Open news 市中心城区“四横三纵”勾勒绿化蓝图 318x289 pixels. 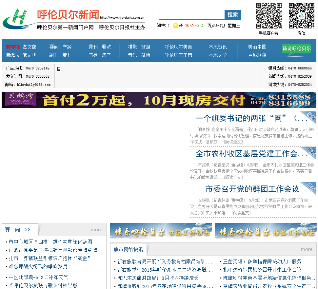tap(50, 242)
